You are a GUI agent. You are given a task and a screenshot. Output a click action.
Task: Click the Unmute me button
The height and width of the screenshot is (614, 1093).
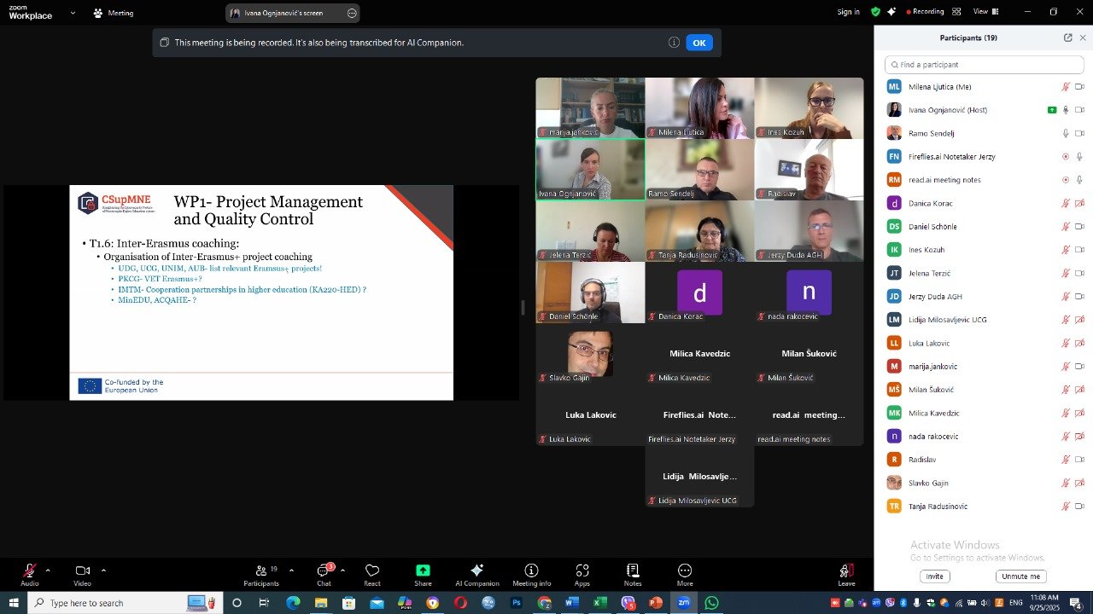(x=1021, y=576)
